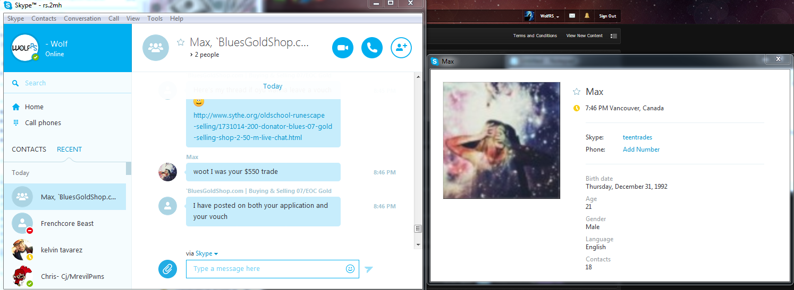Click the 'Online' status under Wolf
Image resolution: width=794 pixels, height=290 pixels.
coord(55,54)
